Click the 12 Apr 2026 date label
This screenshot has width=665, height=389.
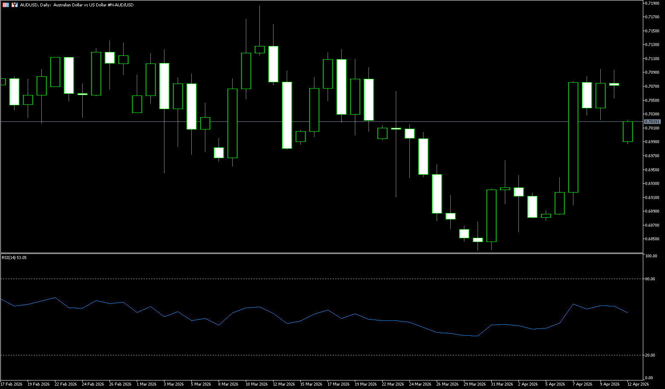click(x=638, y=384)
